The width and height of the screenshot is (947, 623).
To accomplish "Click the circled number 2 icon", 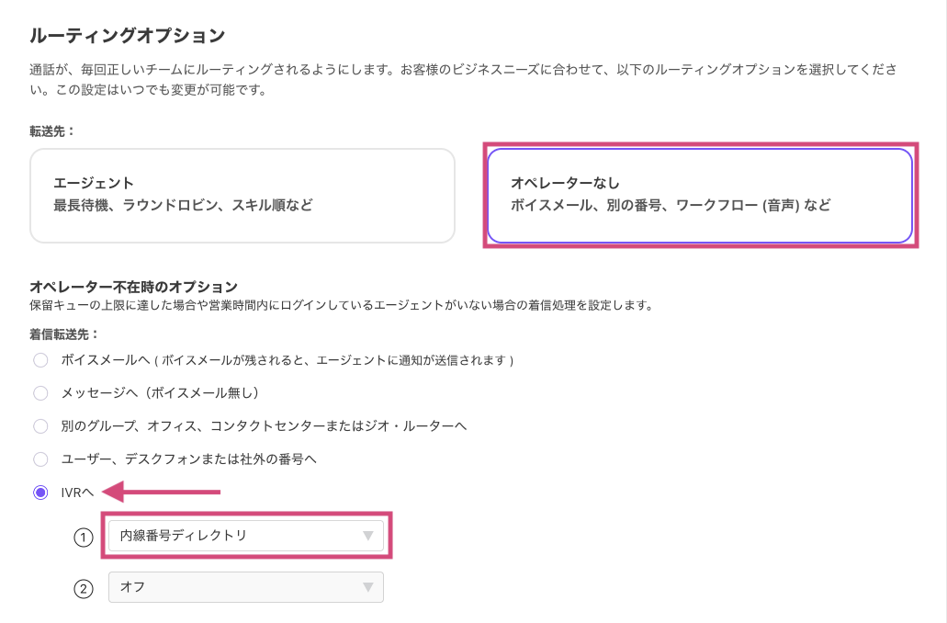I will click(x=84, y=588).
